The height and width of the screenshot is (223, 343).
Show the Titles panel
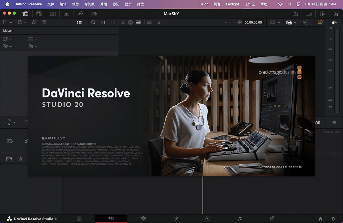point(66,13)
